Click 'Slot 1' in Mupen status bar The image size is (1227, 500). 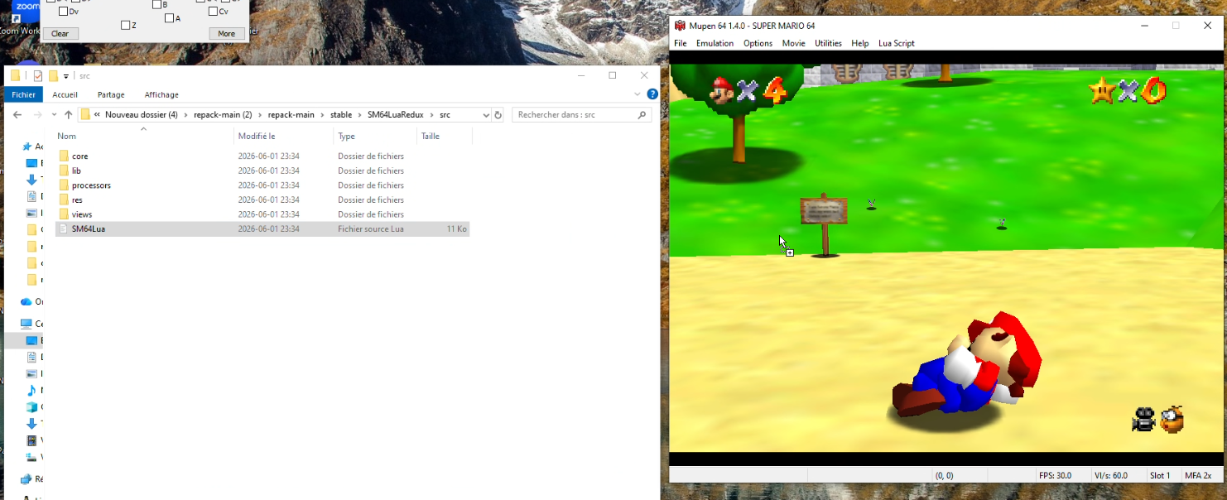(x=1160, y=475)
